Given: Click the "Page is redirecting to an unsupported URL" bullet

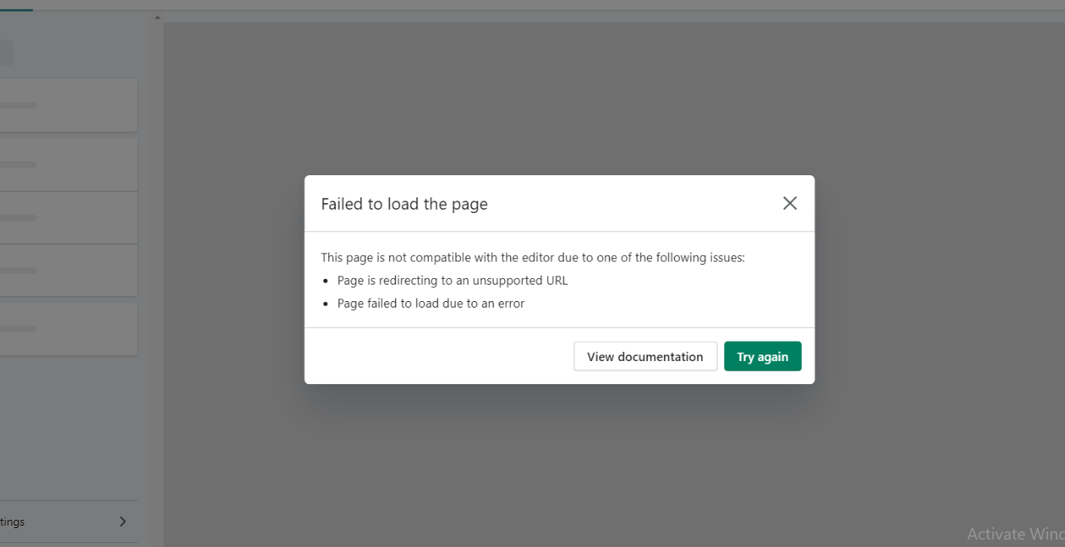Looking at the screenshot, I should [x=452, y=280].
